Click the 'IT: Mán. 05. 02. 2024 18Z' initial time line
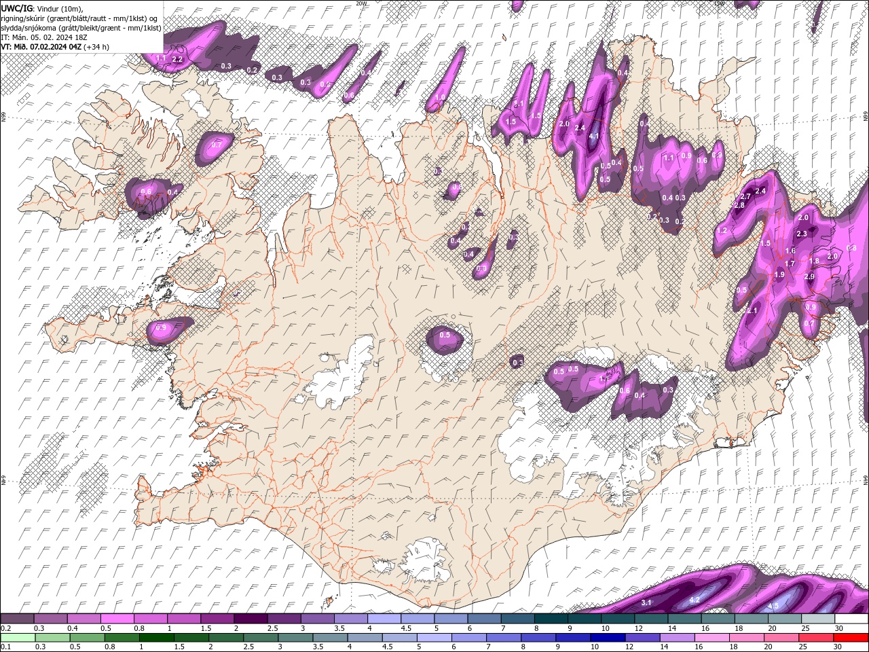The width and height of the screenshot is (869, 652). (44, 37)
